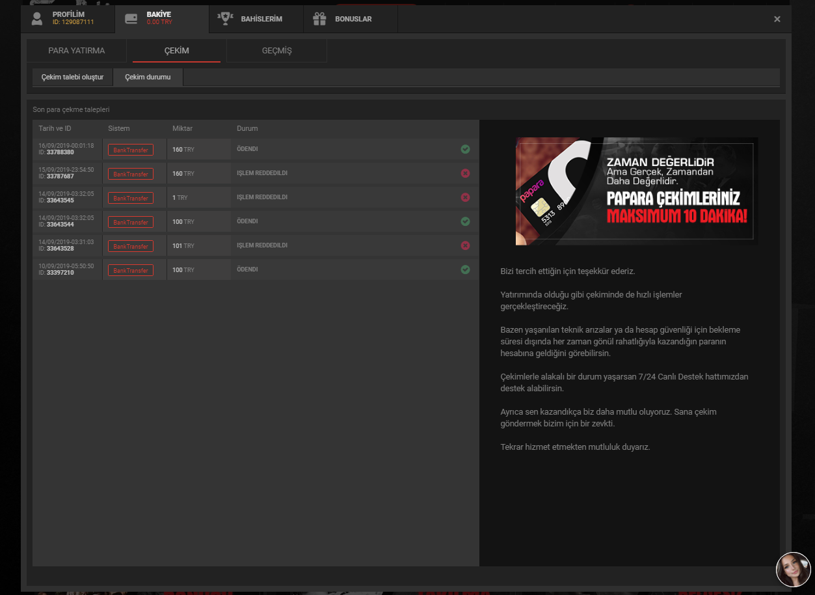Click BankTransfer button on request 33788380
This screenshot has height=595, width=815.
pos(131,150)
